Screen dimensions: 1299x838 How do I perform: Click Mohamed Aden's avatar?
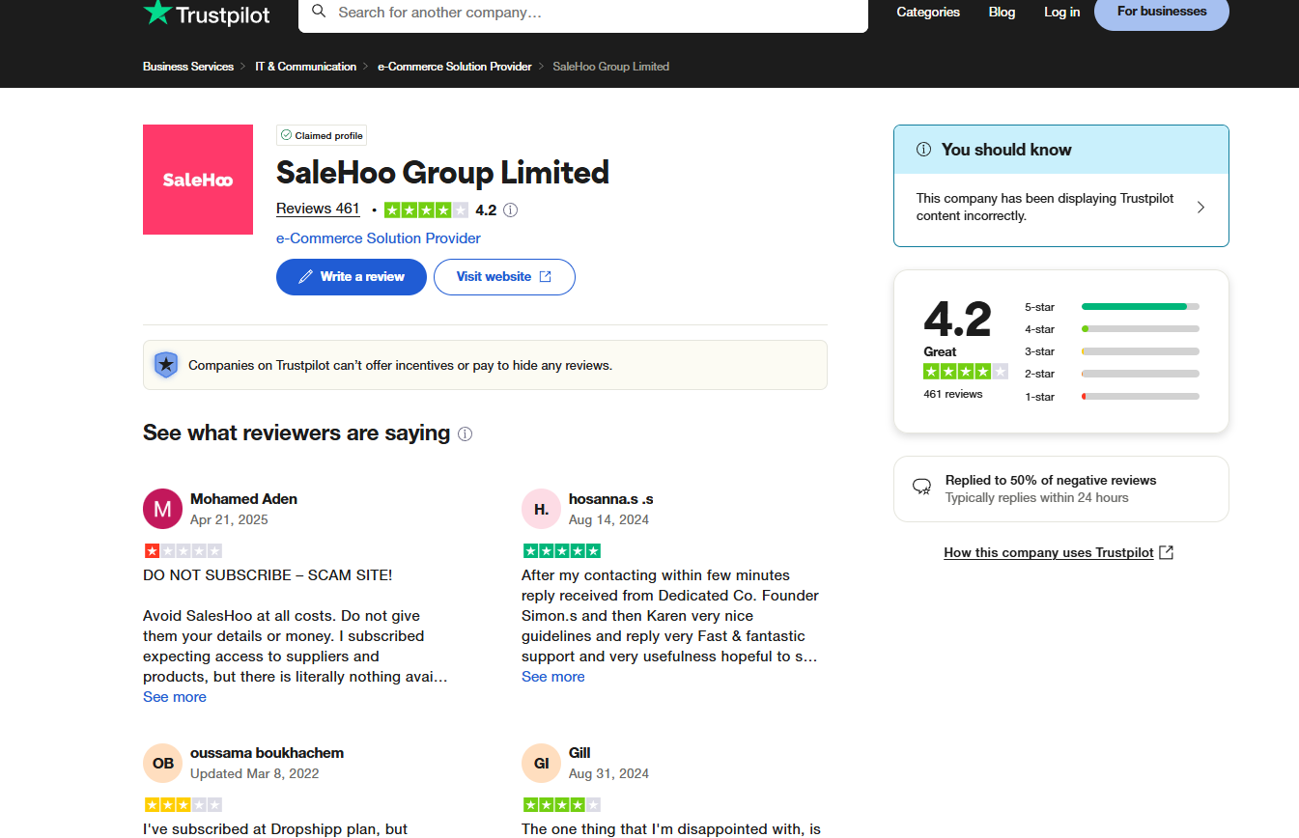coord(162,509)
